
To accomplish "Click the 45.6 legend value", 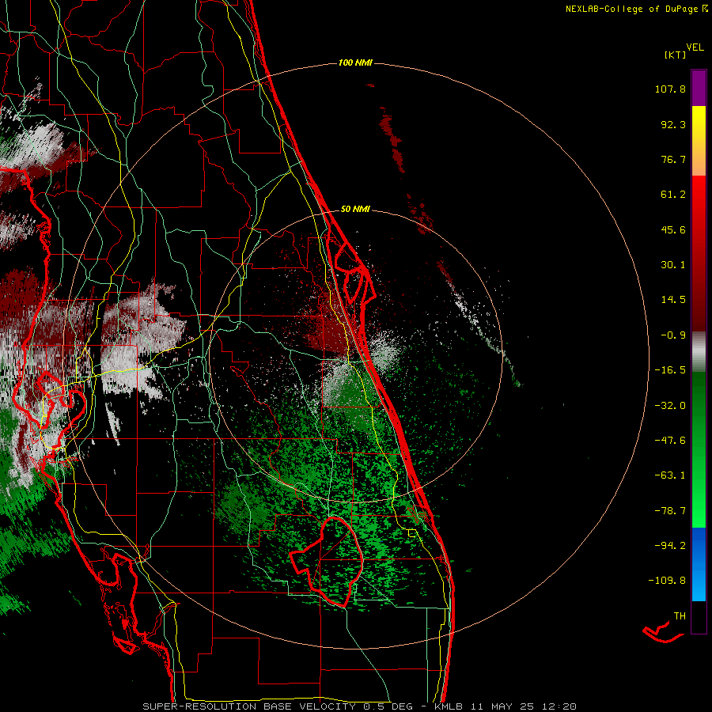I will point(673,229).
